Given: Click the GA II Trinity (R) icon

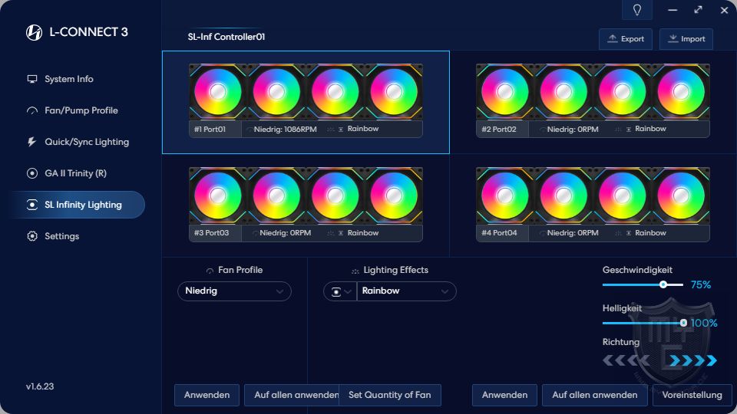Looking at the screenshot, I should click(x=32, y=173).
